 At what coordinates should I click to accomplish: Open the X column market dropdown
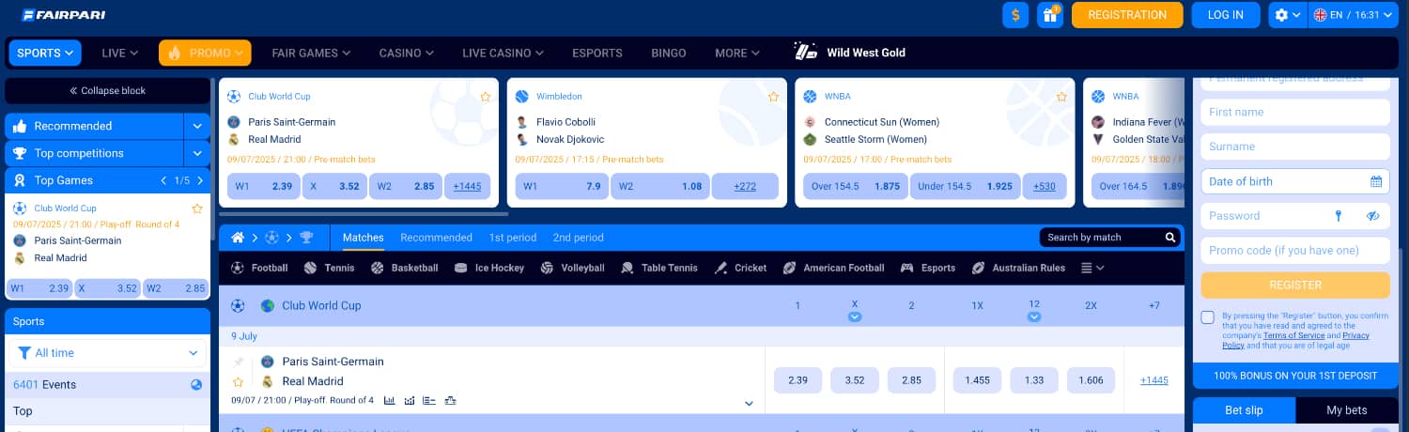coord(855,317)
